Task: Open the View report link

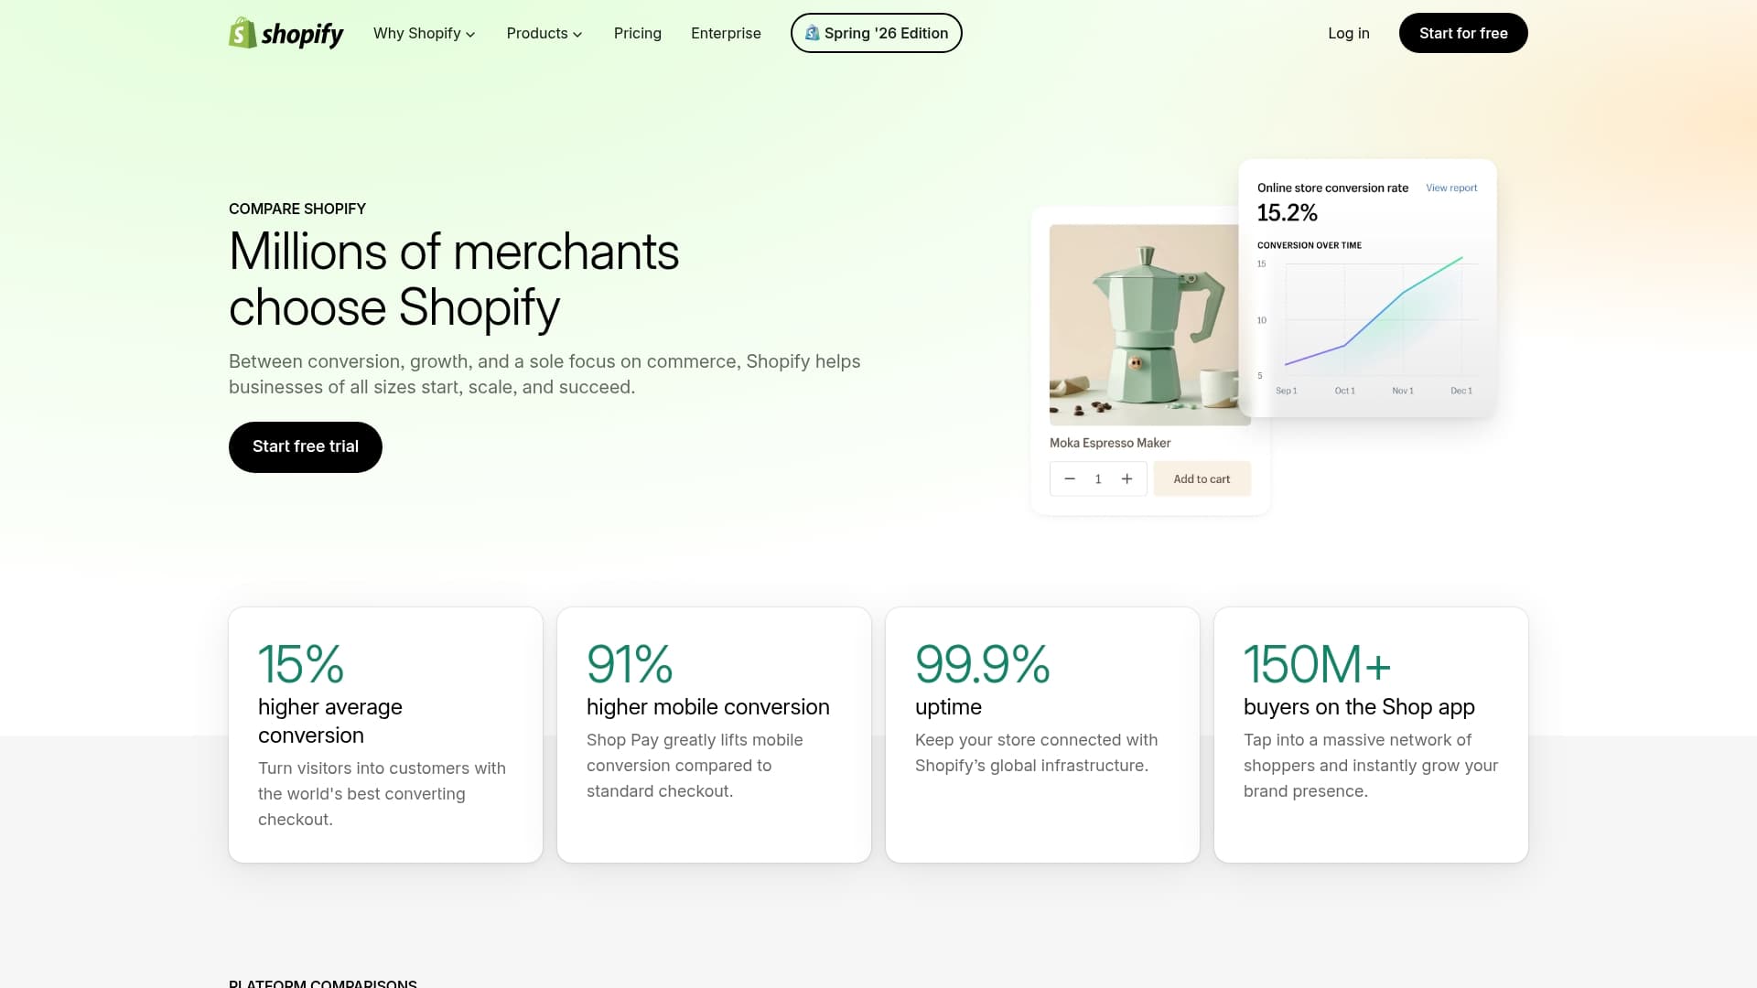Action: (x=1451, y=188)
